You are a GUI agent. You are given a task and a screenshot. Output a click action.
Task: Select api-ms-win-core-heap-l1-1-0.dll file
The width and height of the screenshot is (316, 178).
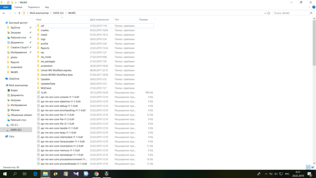95,133
